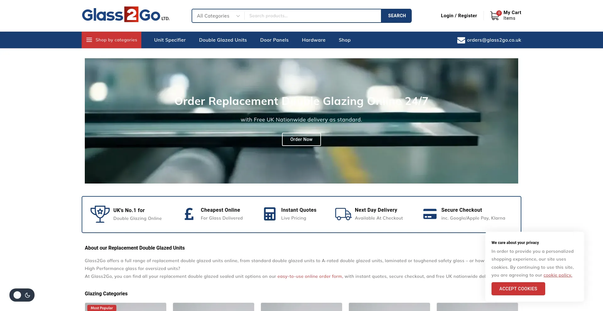Select the Most Popular category thumbnail

click(x=125, y=307)
